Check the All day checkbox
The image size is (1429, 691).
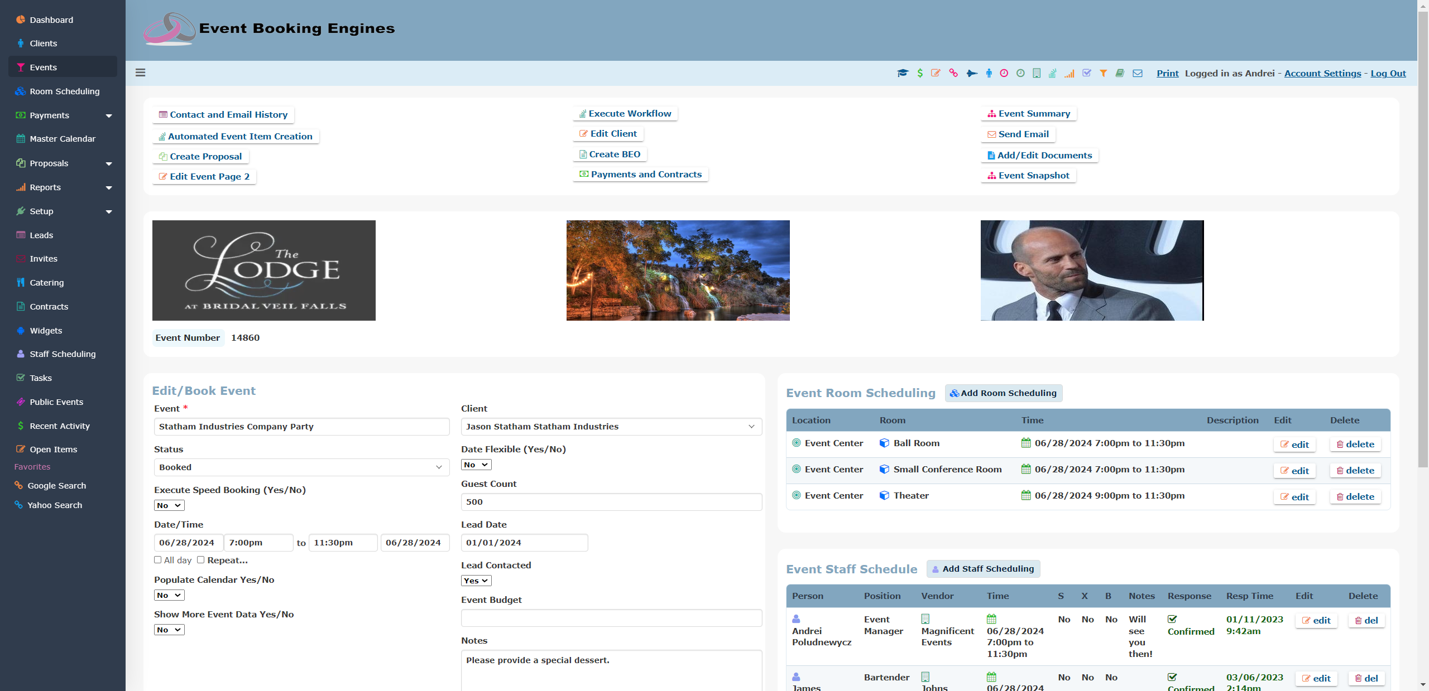tap(157, 560)
